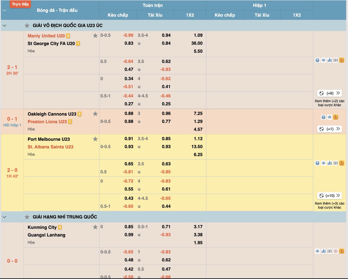Open statistics chart for Kunming City match
Viewport: 348px width, 279px height.
[324, 251]
